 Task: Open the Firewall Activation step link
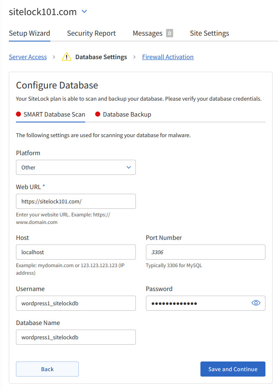(x=168, y=57)
